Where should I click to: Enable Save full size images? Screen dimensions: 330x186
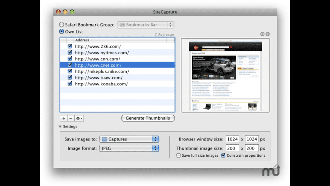179,156
